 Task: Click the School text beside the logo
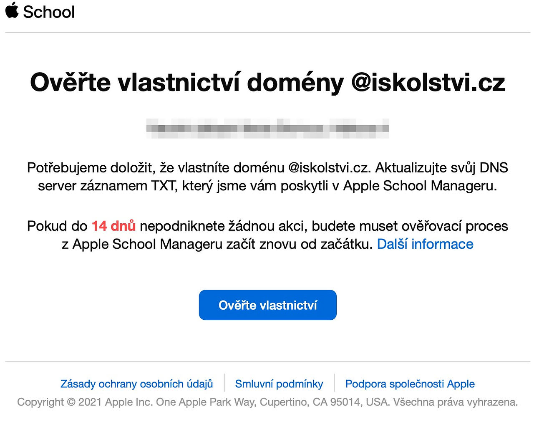[49, 12]
